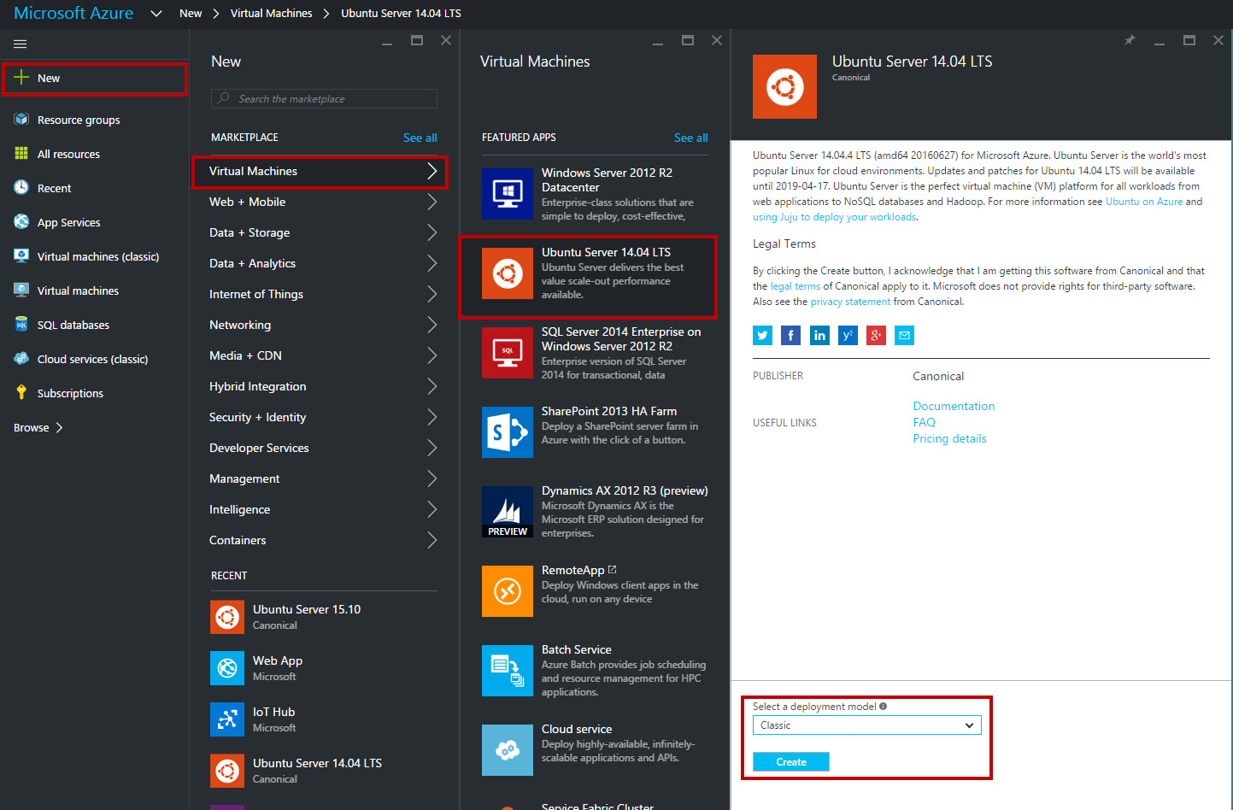Screen dimensions: 1233x810
Task: Open the FAQ link
Action: tap(924, 422)
